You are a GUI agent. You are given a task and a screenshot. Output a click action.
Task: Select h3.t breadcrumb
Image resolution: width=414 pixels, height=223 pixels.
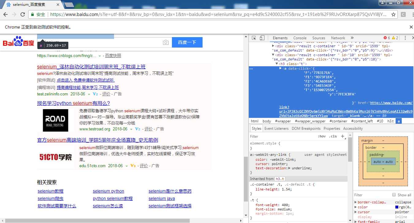point(390,121)
